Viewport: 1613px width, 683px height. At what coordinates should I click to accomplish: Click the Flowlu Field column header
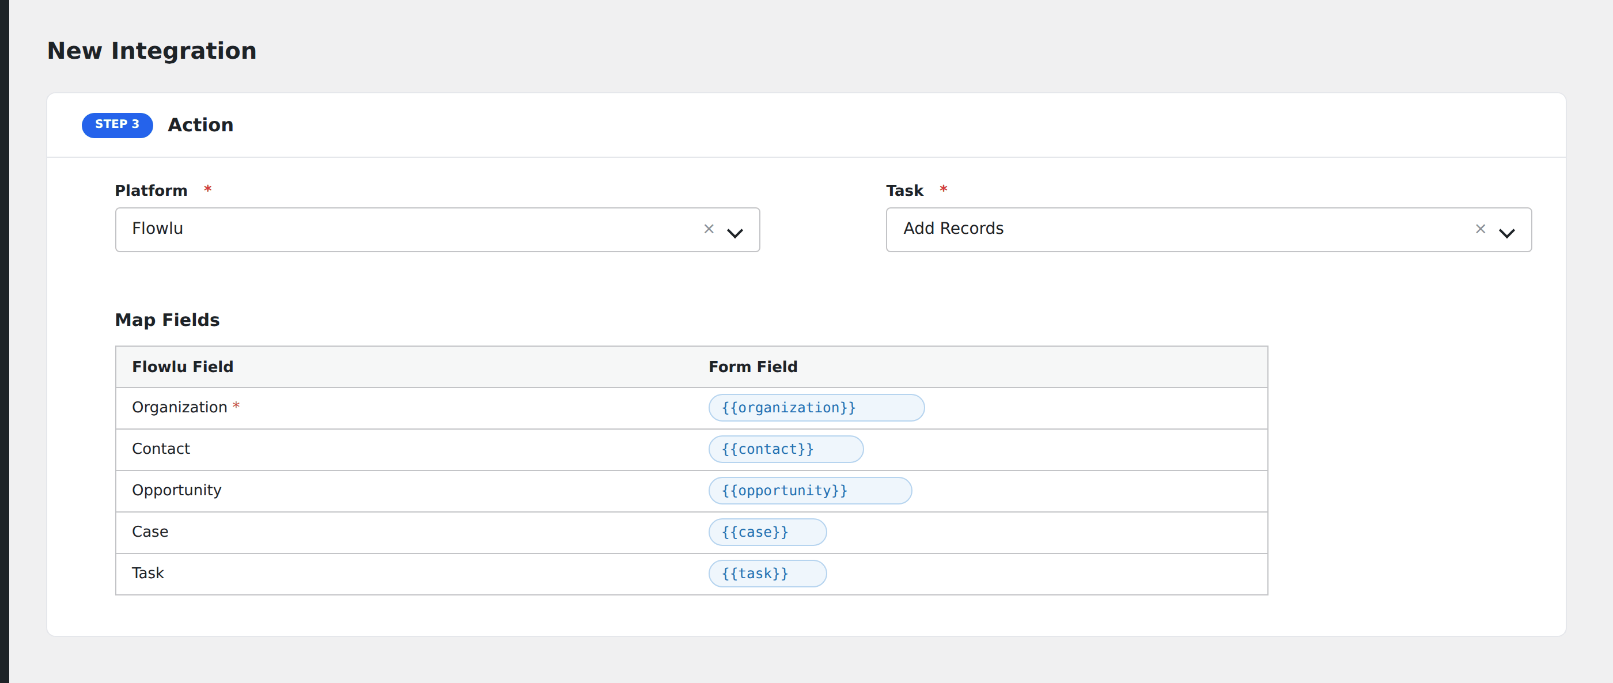click(182, 367)
